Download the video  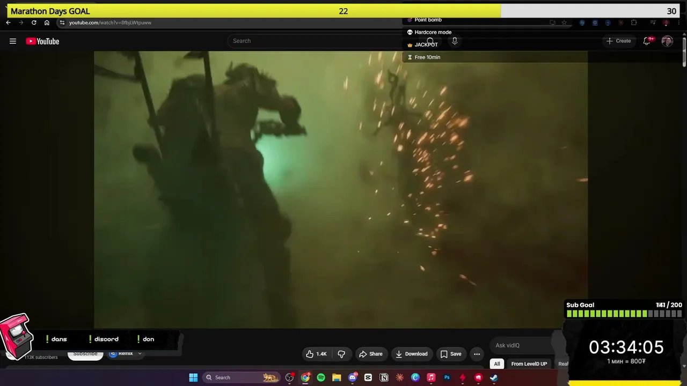pyautogui.click(x=412, y=354)
